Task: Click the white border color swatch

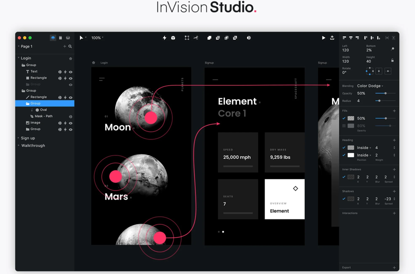Action: 351,155
